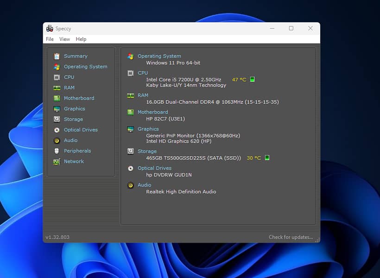Select the Network icon in sidebar
Image resolution: width=380 pixels, height=278 pixels.
coord(57,162)
